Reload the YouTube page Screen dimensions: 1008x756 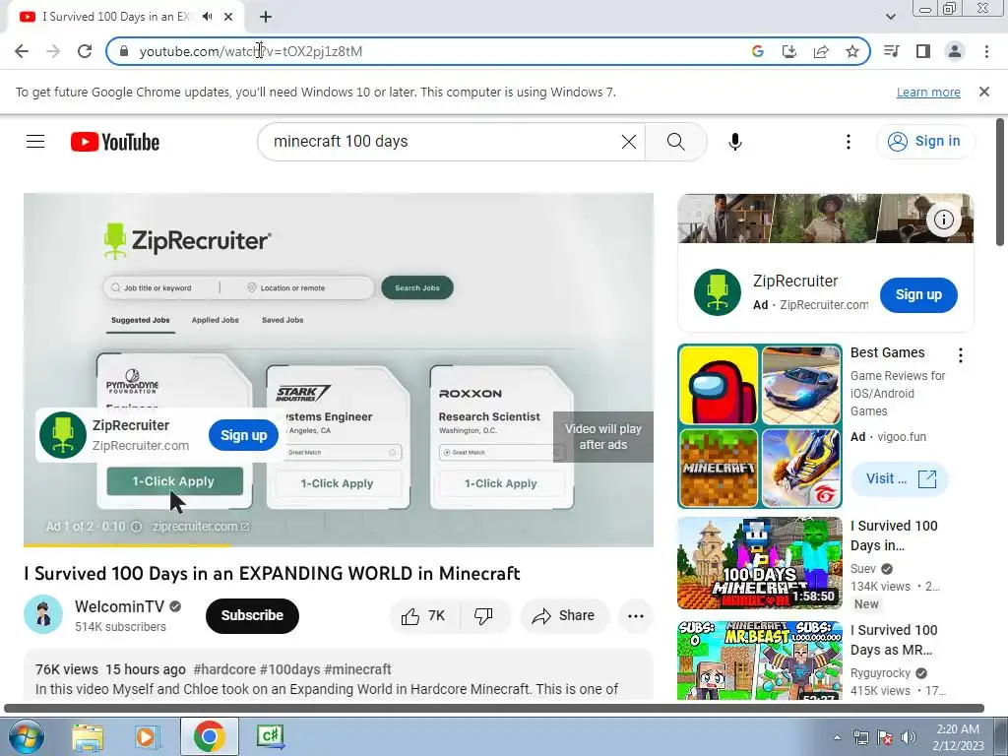(85, 51)
